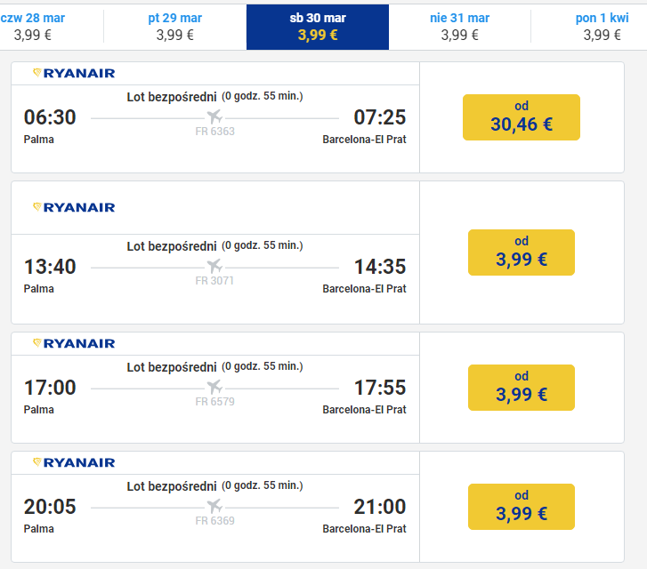Viewport: 647px width, 569px height.
Task: Choose the 3,99 € fare for 17:00 flight
Action: 522,388
